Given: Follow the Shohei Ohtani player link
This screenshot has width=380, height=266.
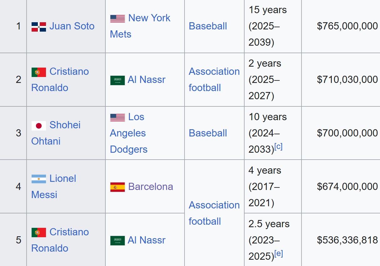Looking at the screenshot, I should 56,133.
